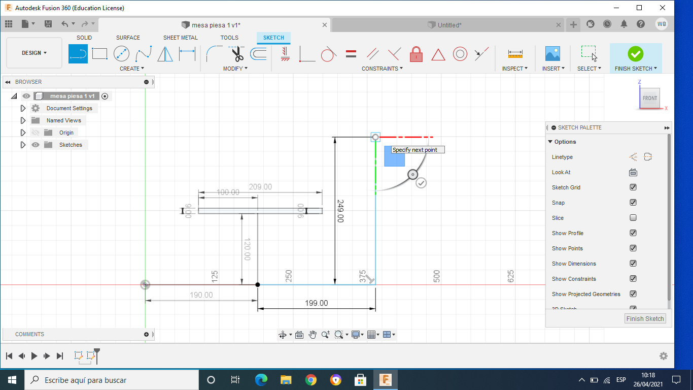The width and height of the screenshot is (693, 390).
Task: Apply Horizontal/Vertical constraint
Action: tap(285, 53)
